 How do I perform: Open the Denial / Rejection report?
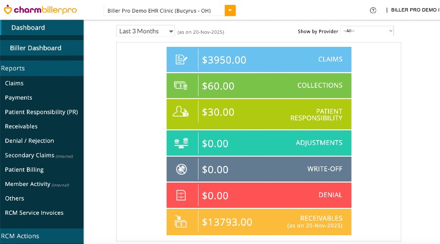tap(29, 141)
